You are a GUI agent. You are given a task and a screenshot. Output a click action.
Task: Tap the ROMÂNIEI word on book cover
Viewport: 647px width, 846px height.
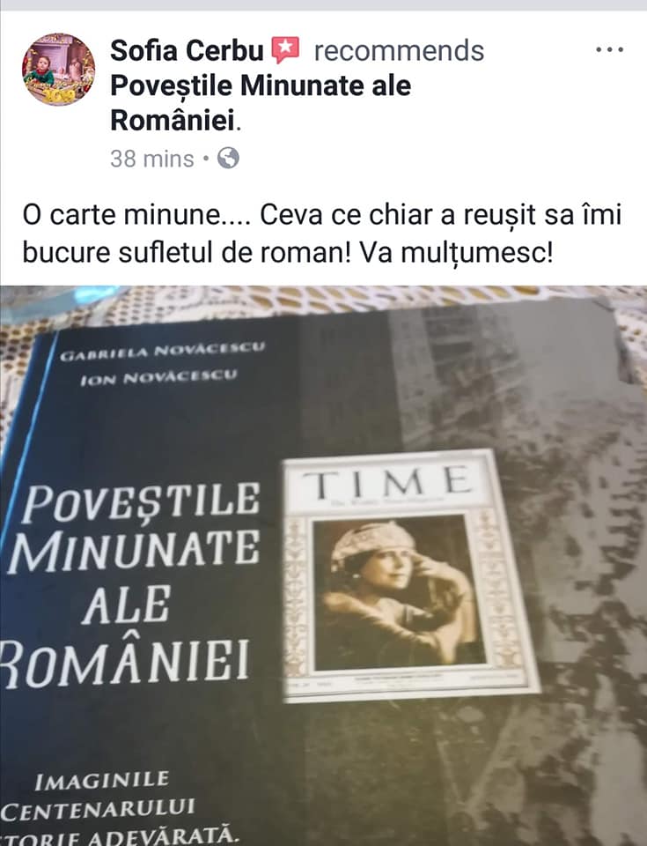tap(125, 660)
